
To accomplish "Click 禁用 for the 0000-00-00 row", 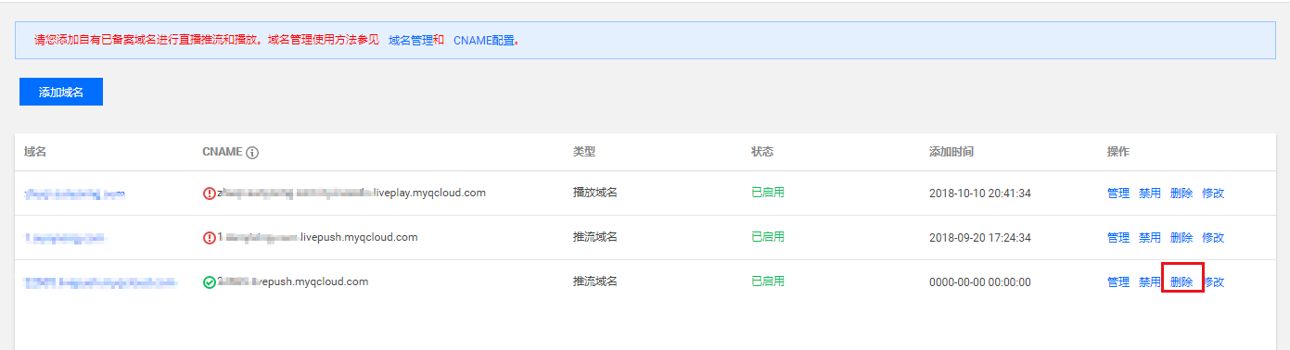I will [1150, 282].
